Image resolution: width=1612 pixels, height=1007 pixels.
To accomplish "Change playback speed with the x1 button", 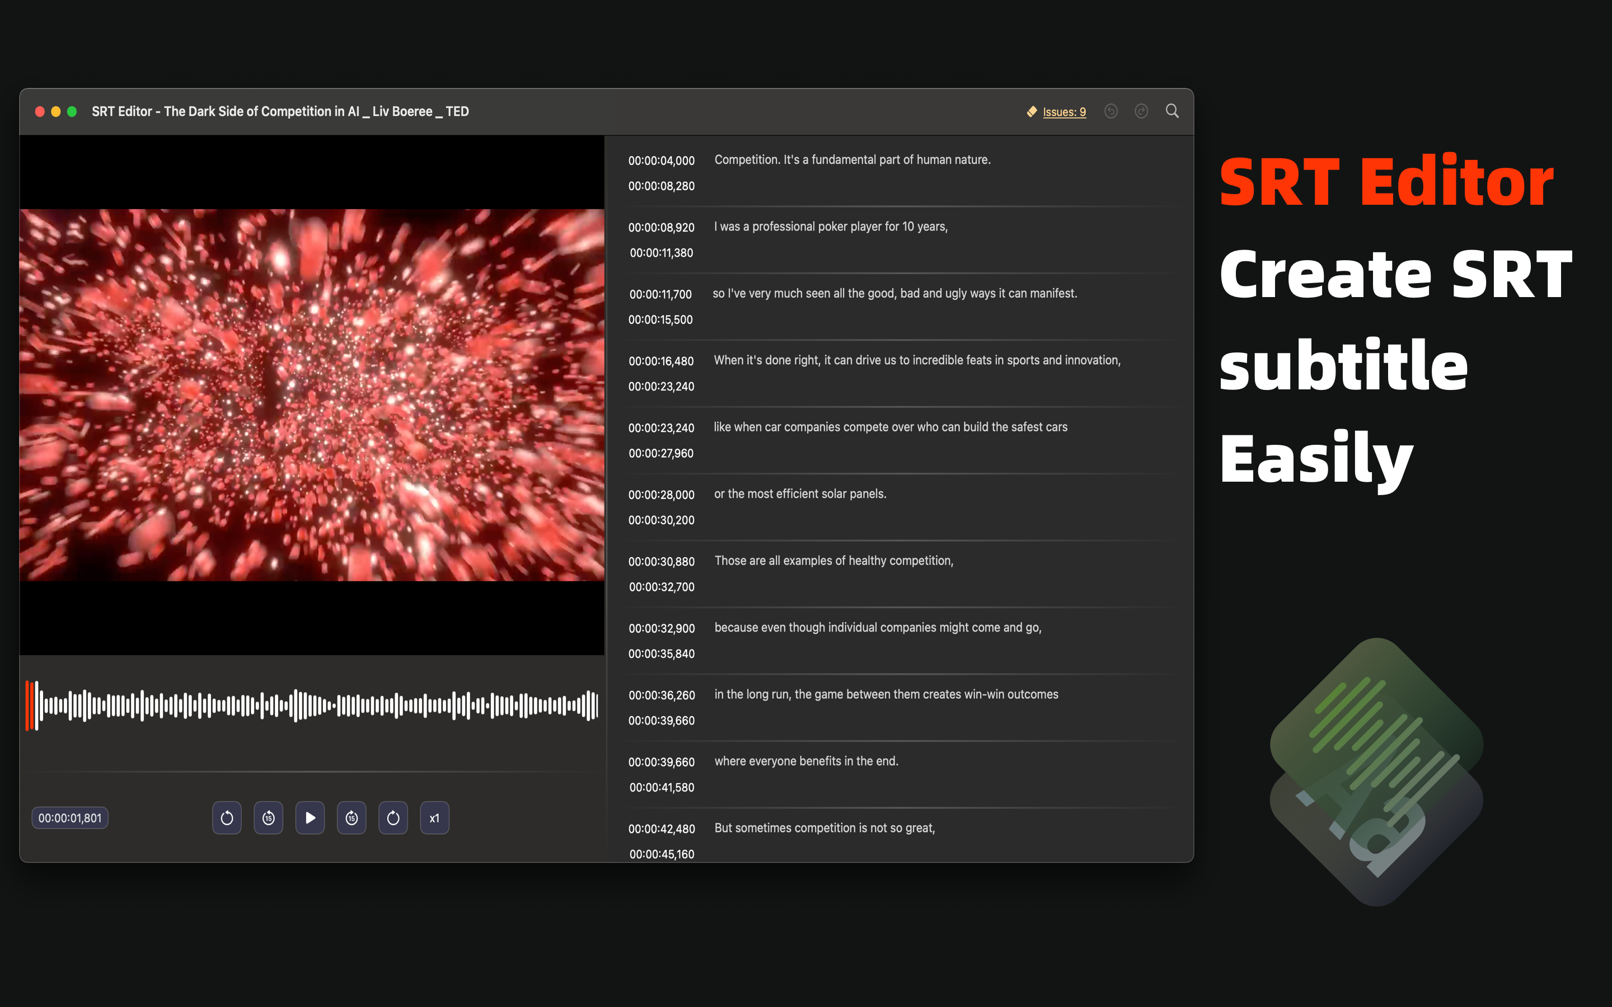I will tap(434, 818).
